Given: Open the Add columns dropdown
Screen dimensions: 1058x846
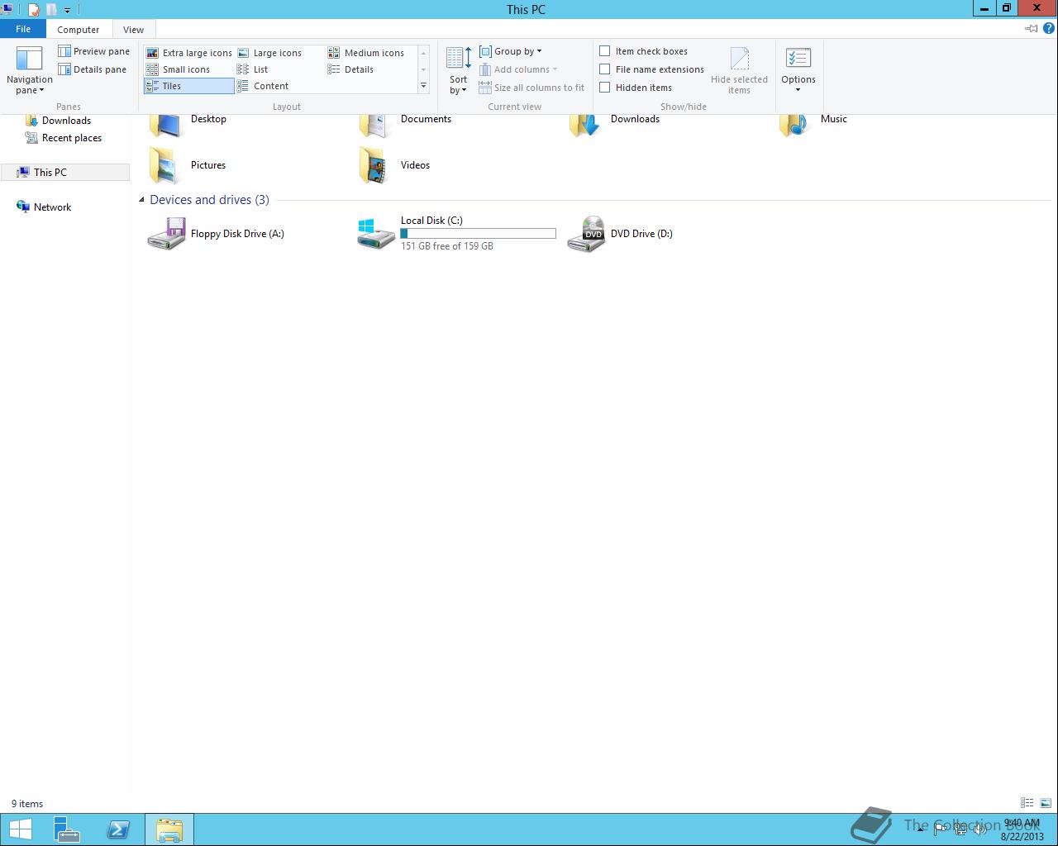Looking at the screenshot, I should pyautogui.click(x=518, y=69).
